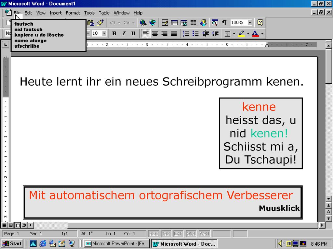This screenshot has height=249, width=333.
Task: Switch to Online Layout view button
Action: (x=11, y=225)
